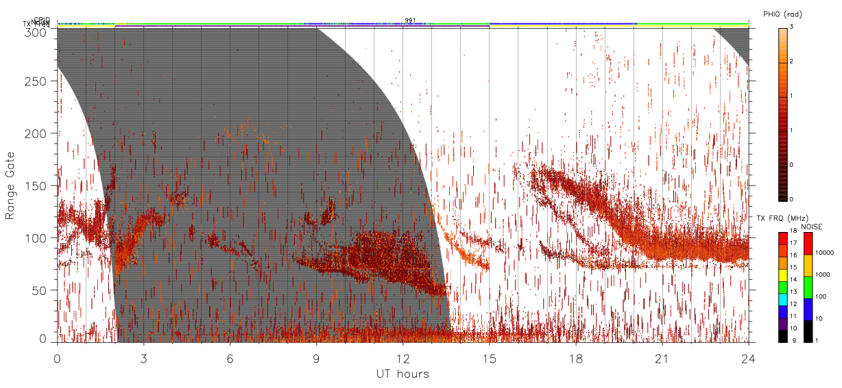Click x-axis tick label "0" under UT hours
The height and width of the screenshot is (388, 842).
tap(57, 358)
